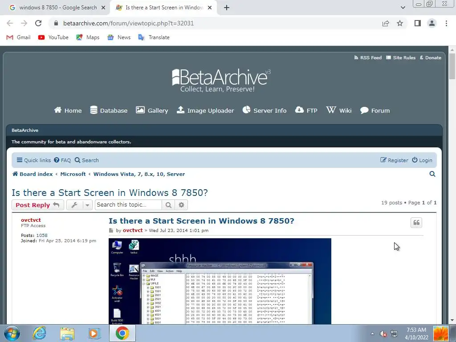Open the Server Info navigation item

pos(265,110)
